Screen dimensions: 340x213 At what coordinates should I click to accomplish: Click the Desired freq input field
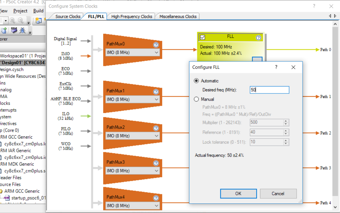[x=269, y=90]
